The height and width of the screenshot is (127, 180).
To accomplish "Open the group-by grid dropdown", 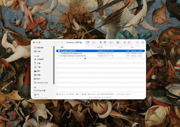I will tap(118, 42).
